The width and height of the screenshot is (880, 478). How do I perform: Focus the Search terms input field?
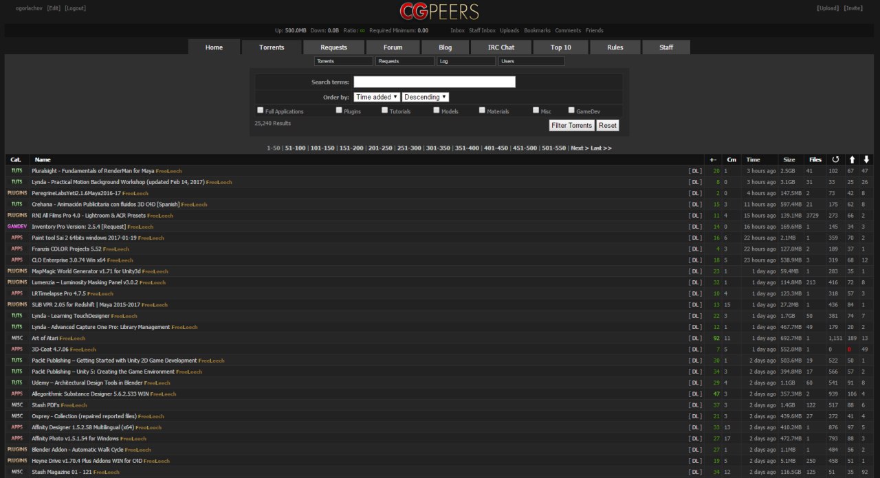[x=434, y=82]
